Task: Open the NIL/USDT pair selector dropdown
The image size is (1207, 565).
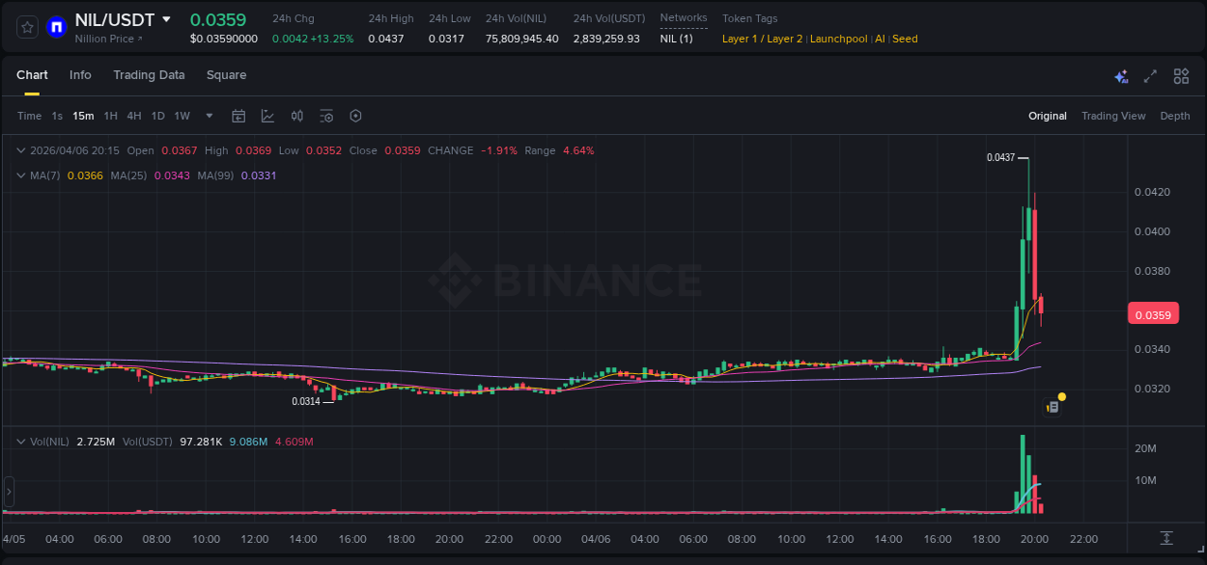Action: (x=167, y=19)
